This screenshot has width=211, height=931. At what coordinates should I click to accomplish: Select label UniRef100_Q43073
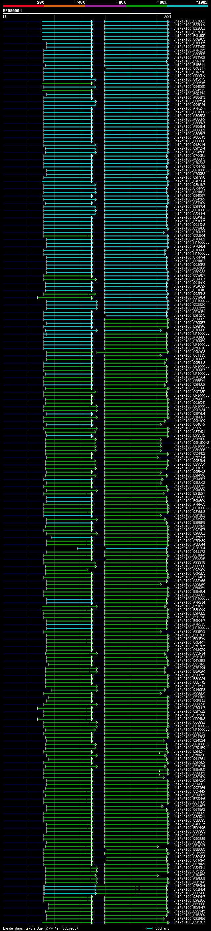(x=189, y=80)
